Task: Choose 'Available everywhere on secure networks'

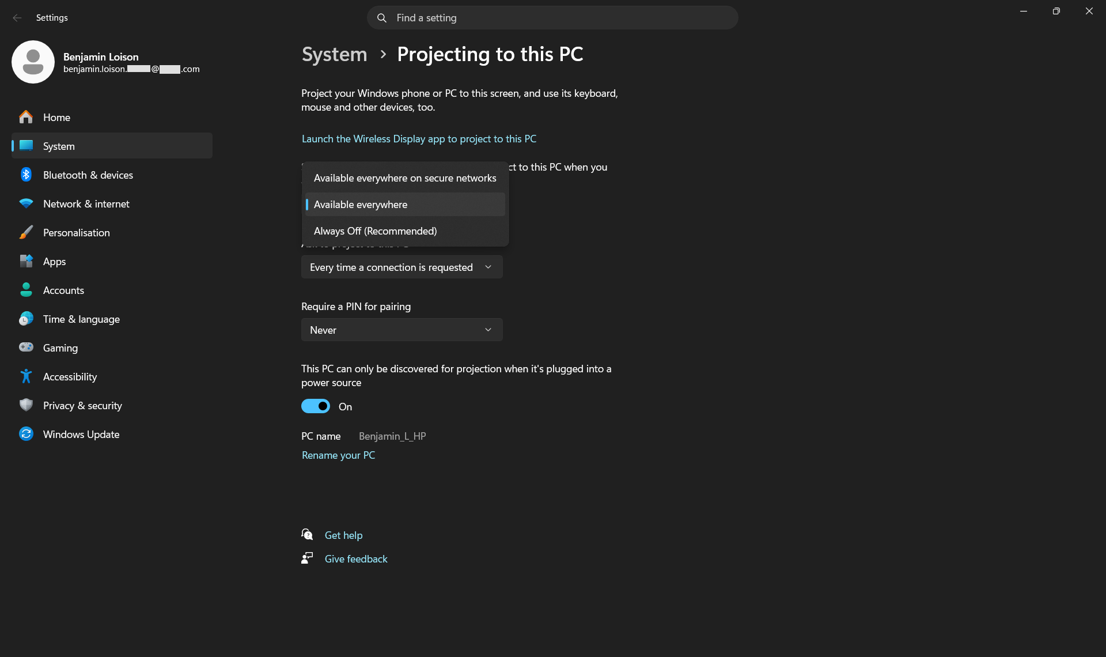Action: tap(404, 178)
